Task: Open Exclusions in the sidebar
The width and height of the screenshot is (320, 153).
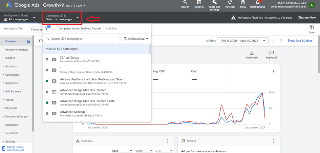Action: pos(11,133)
